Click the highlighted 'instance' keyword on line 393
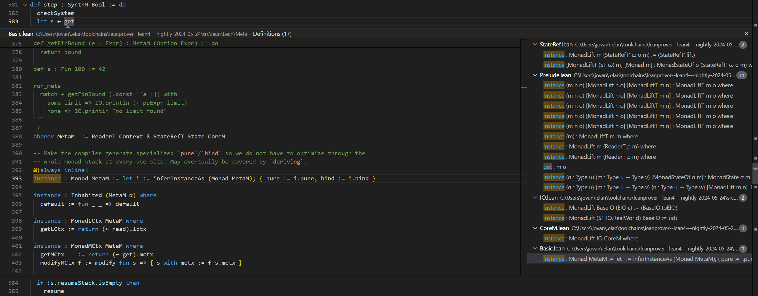Screen dimensions: 758x296 coord(47,178)
